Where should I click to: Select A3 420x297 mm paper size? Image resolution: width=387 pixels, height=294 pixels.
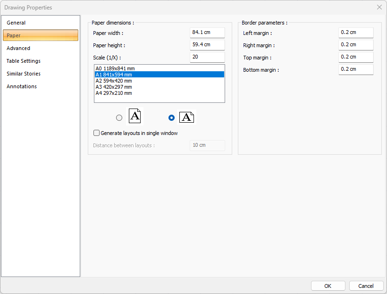coord(114,87)
